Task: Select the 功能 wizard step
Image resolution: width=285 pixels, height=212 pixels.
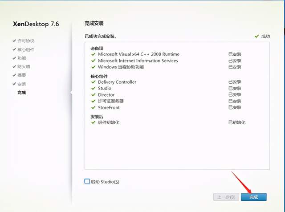Action: [x=22, y=58]
